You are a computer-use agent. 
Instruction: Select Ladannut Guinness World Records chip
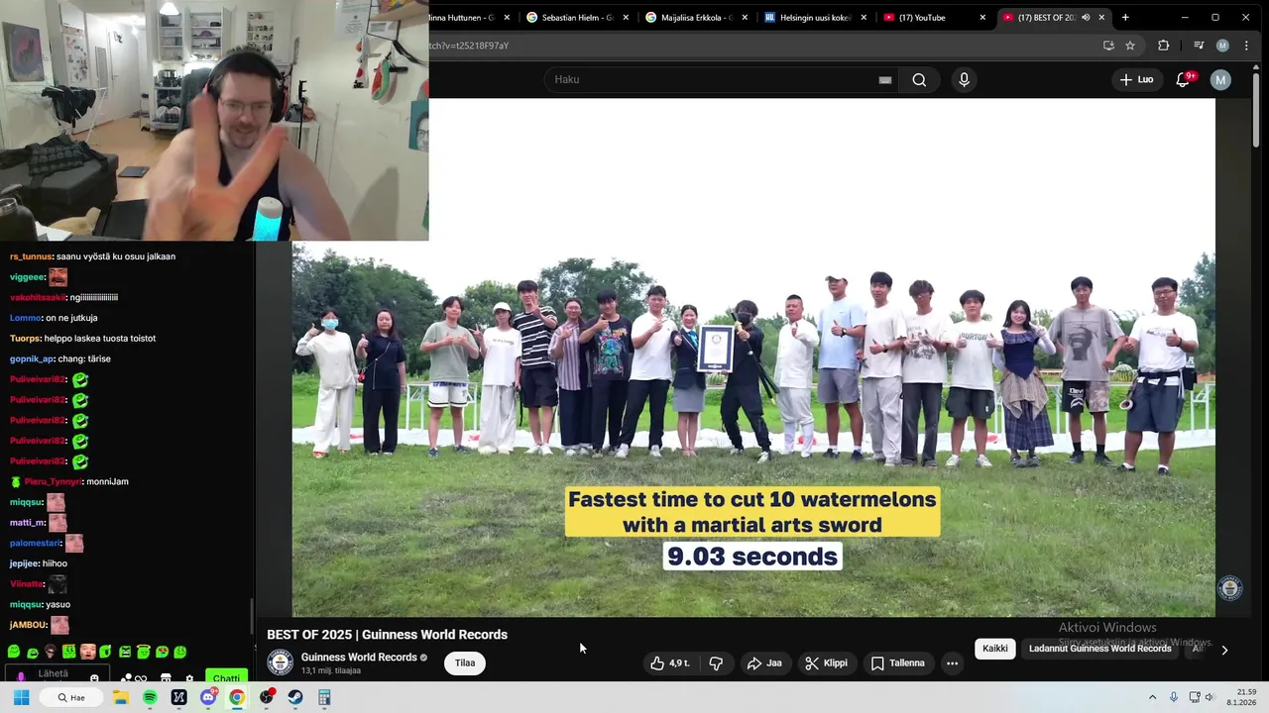pos(1099,649)
